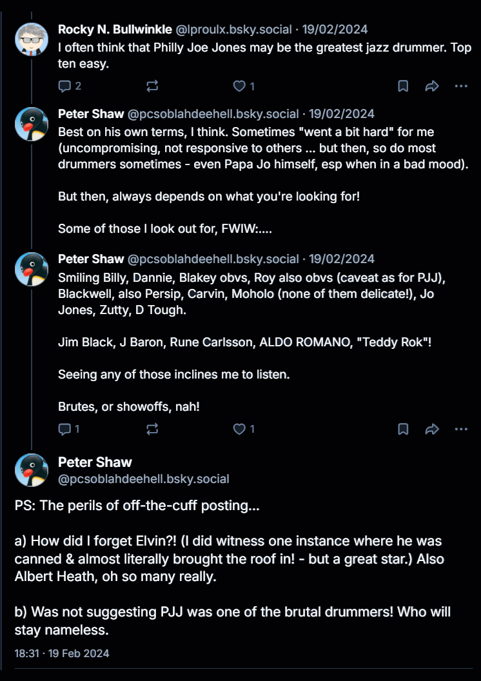The width and height of the screenshot is (481, 681).
Task: Open @lproulx.bsky.social handle link
Action: (x=234, y=29)
